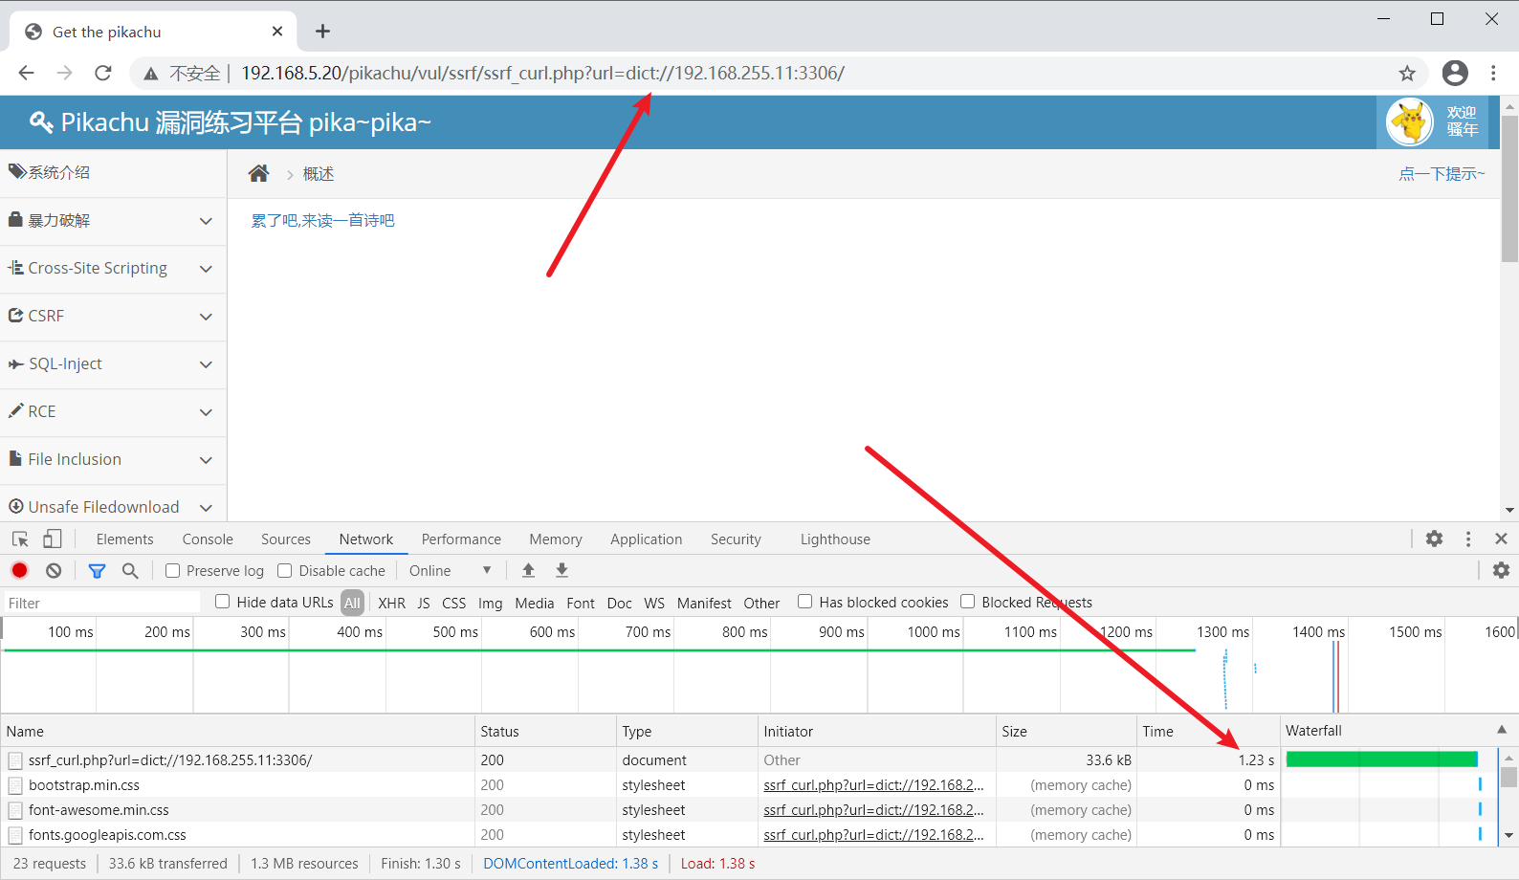Open network search with magnifier icon

(x=130, y=570)
